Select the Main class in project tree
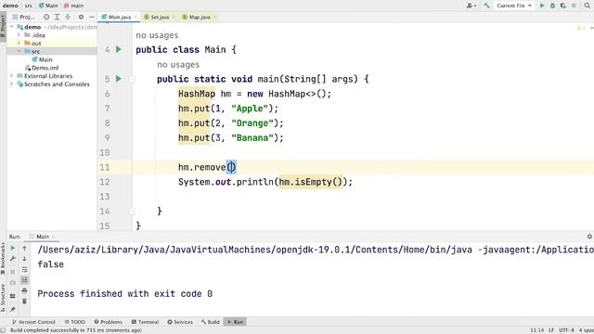Screen dimensions: 594x334 pos(42,59)
